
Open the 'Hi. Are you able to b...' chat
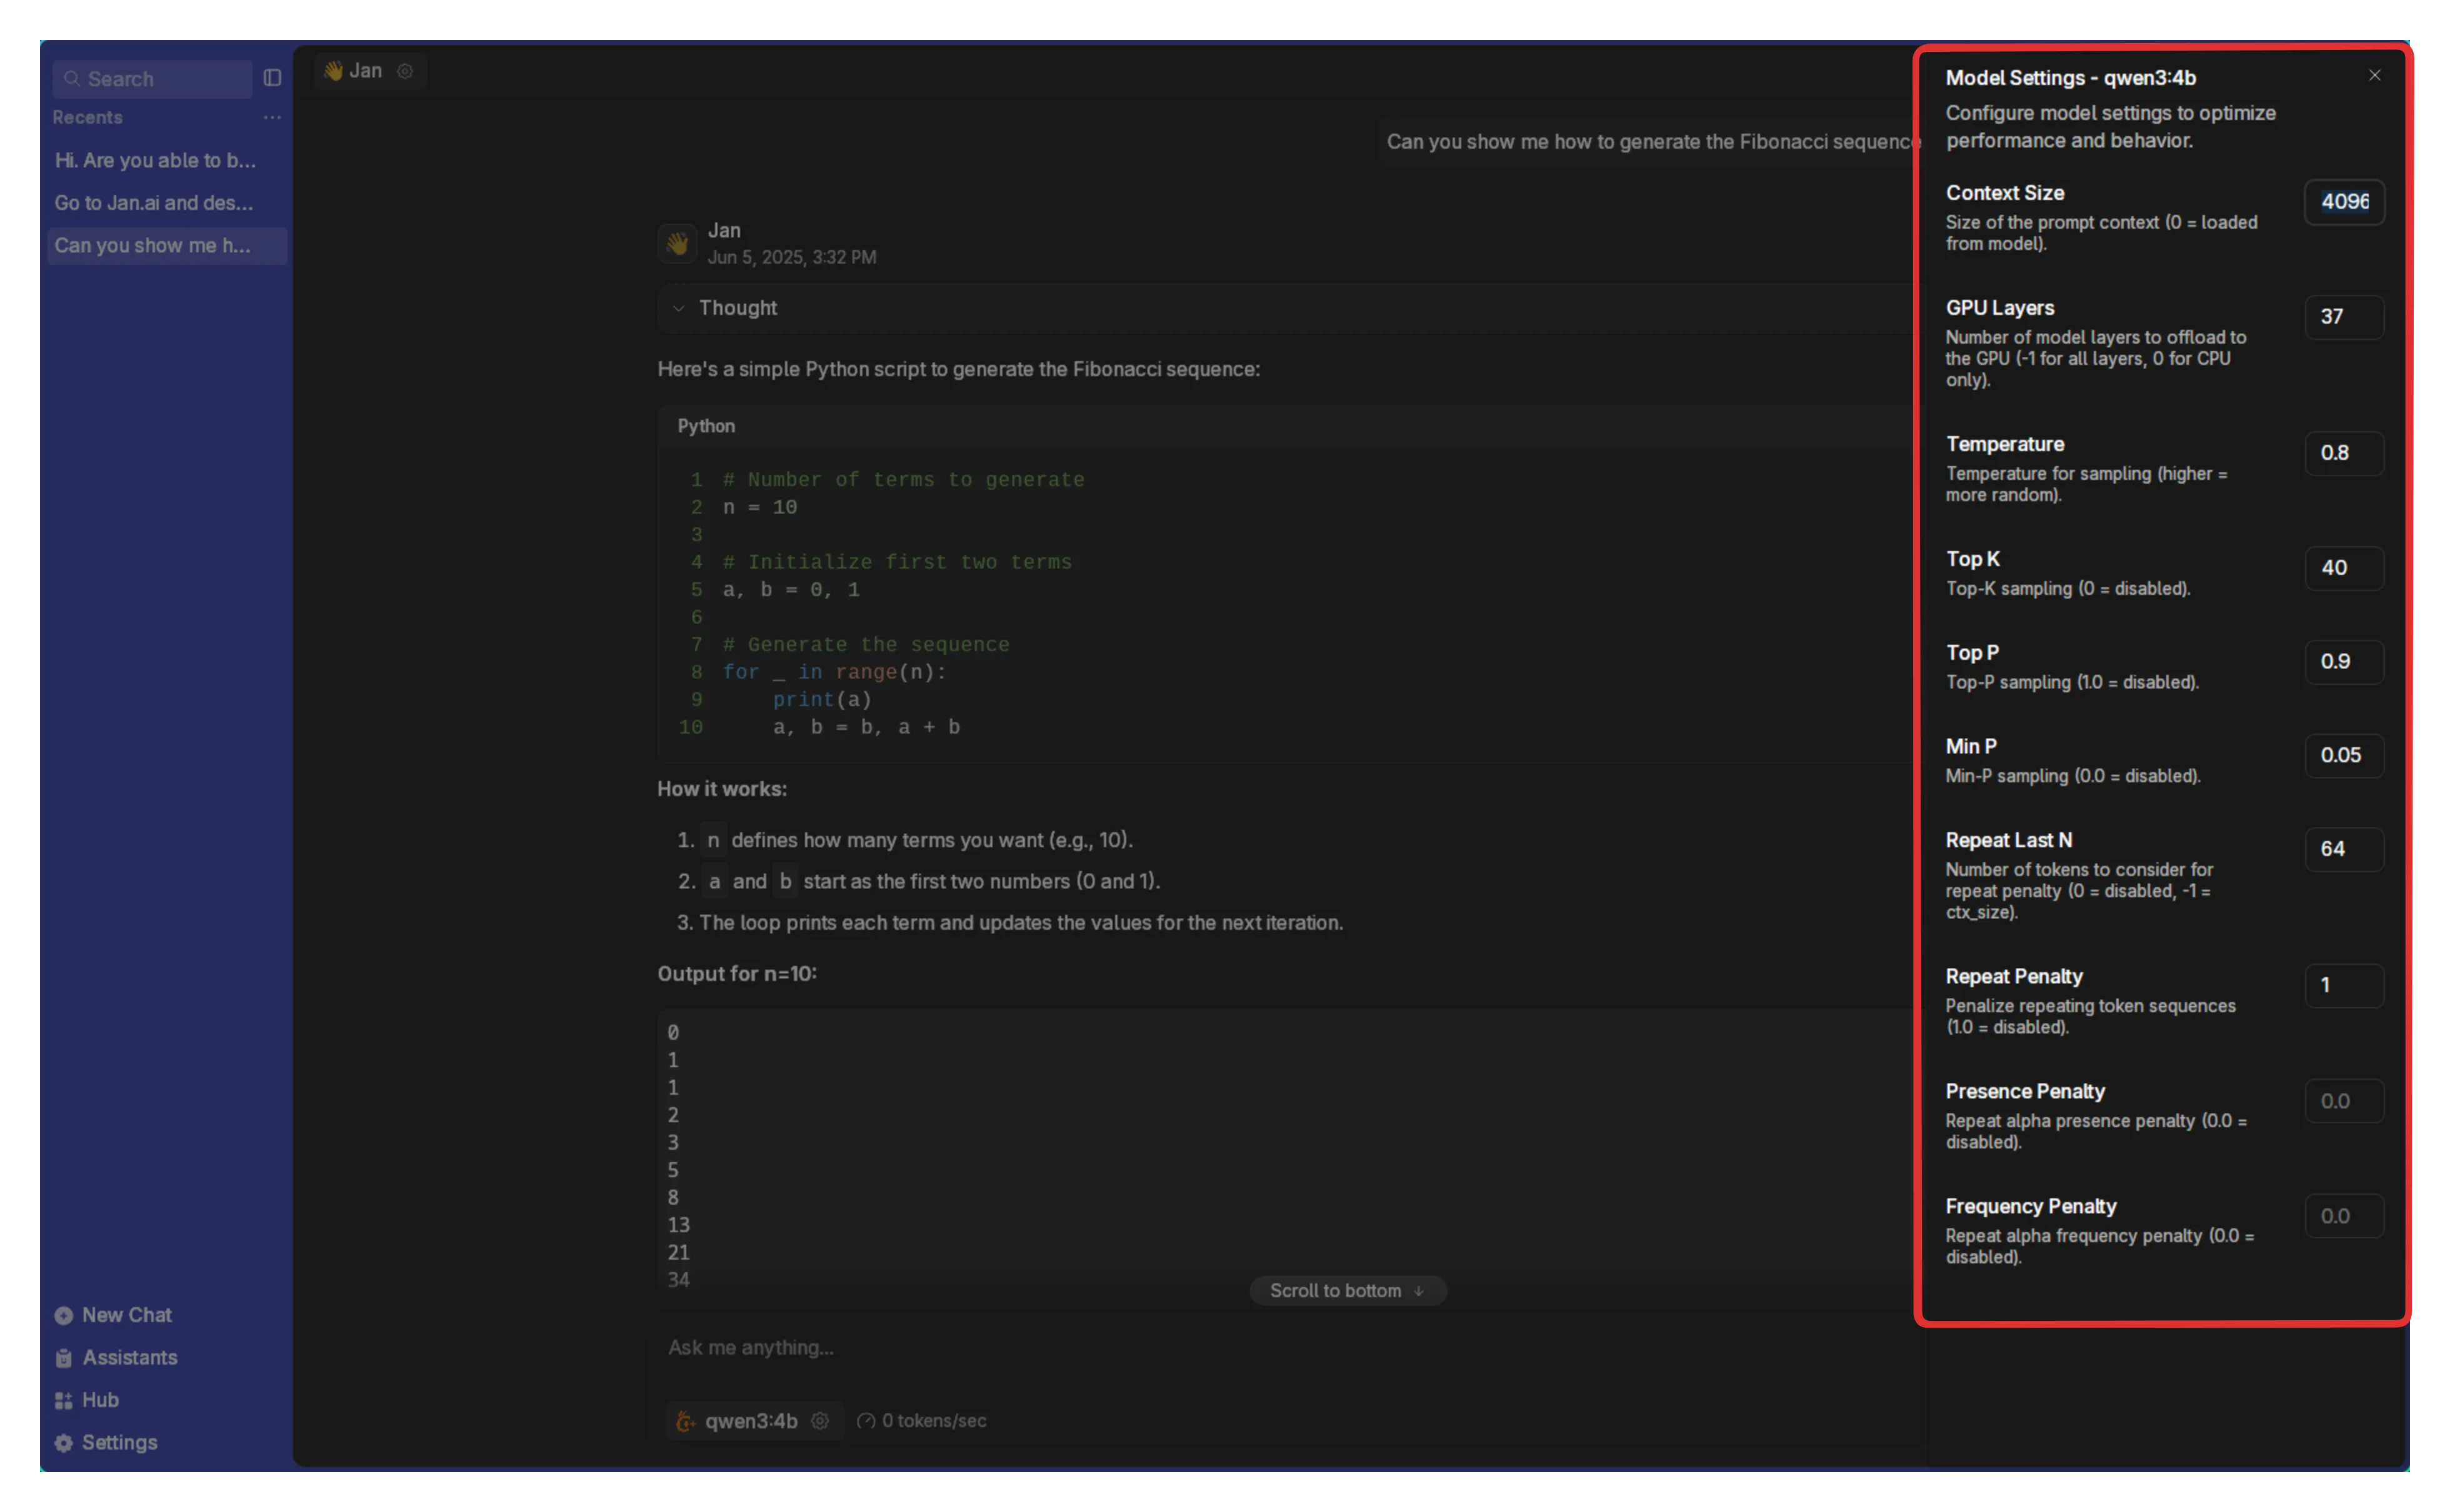156,161
